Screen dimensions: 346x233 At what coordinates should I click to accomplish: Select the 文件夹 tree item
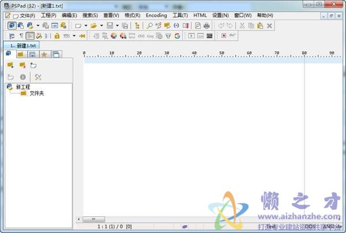[37, 93]
